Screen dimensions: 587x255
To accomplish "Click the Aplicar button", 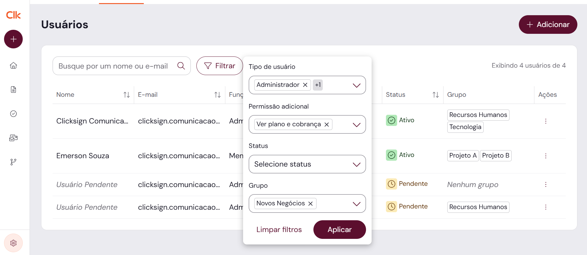I will 339,230.
